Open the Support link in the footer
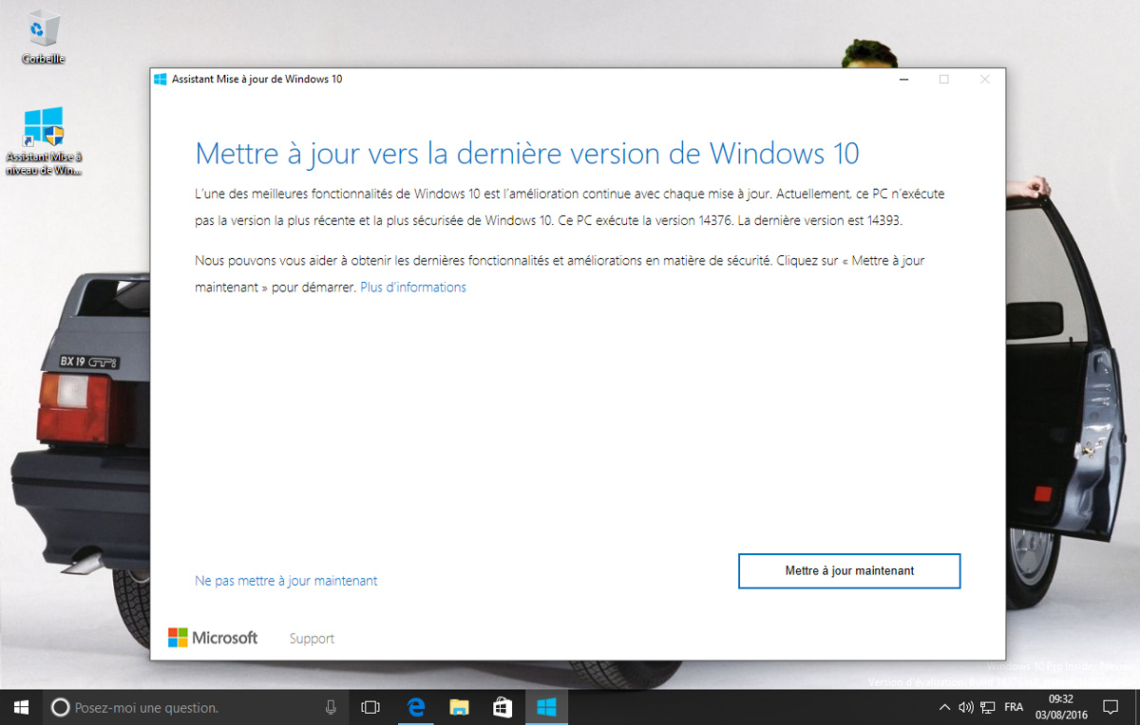 (x=312, y=639)
